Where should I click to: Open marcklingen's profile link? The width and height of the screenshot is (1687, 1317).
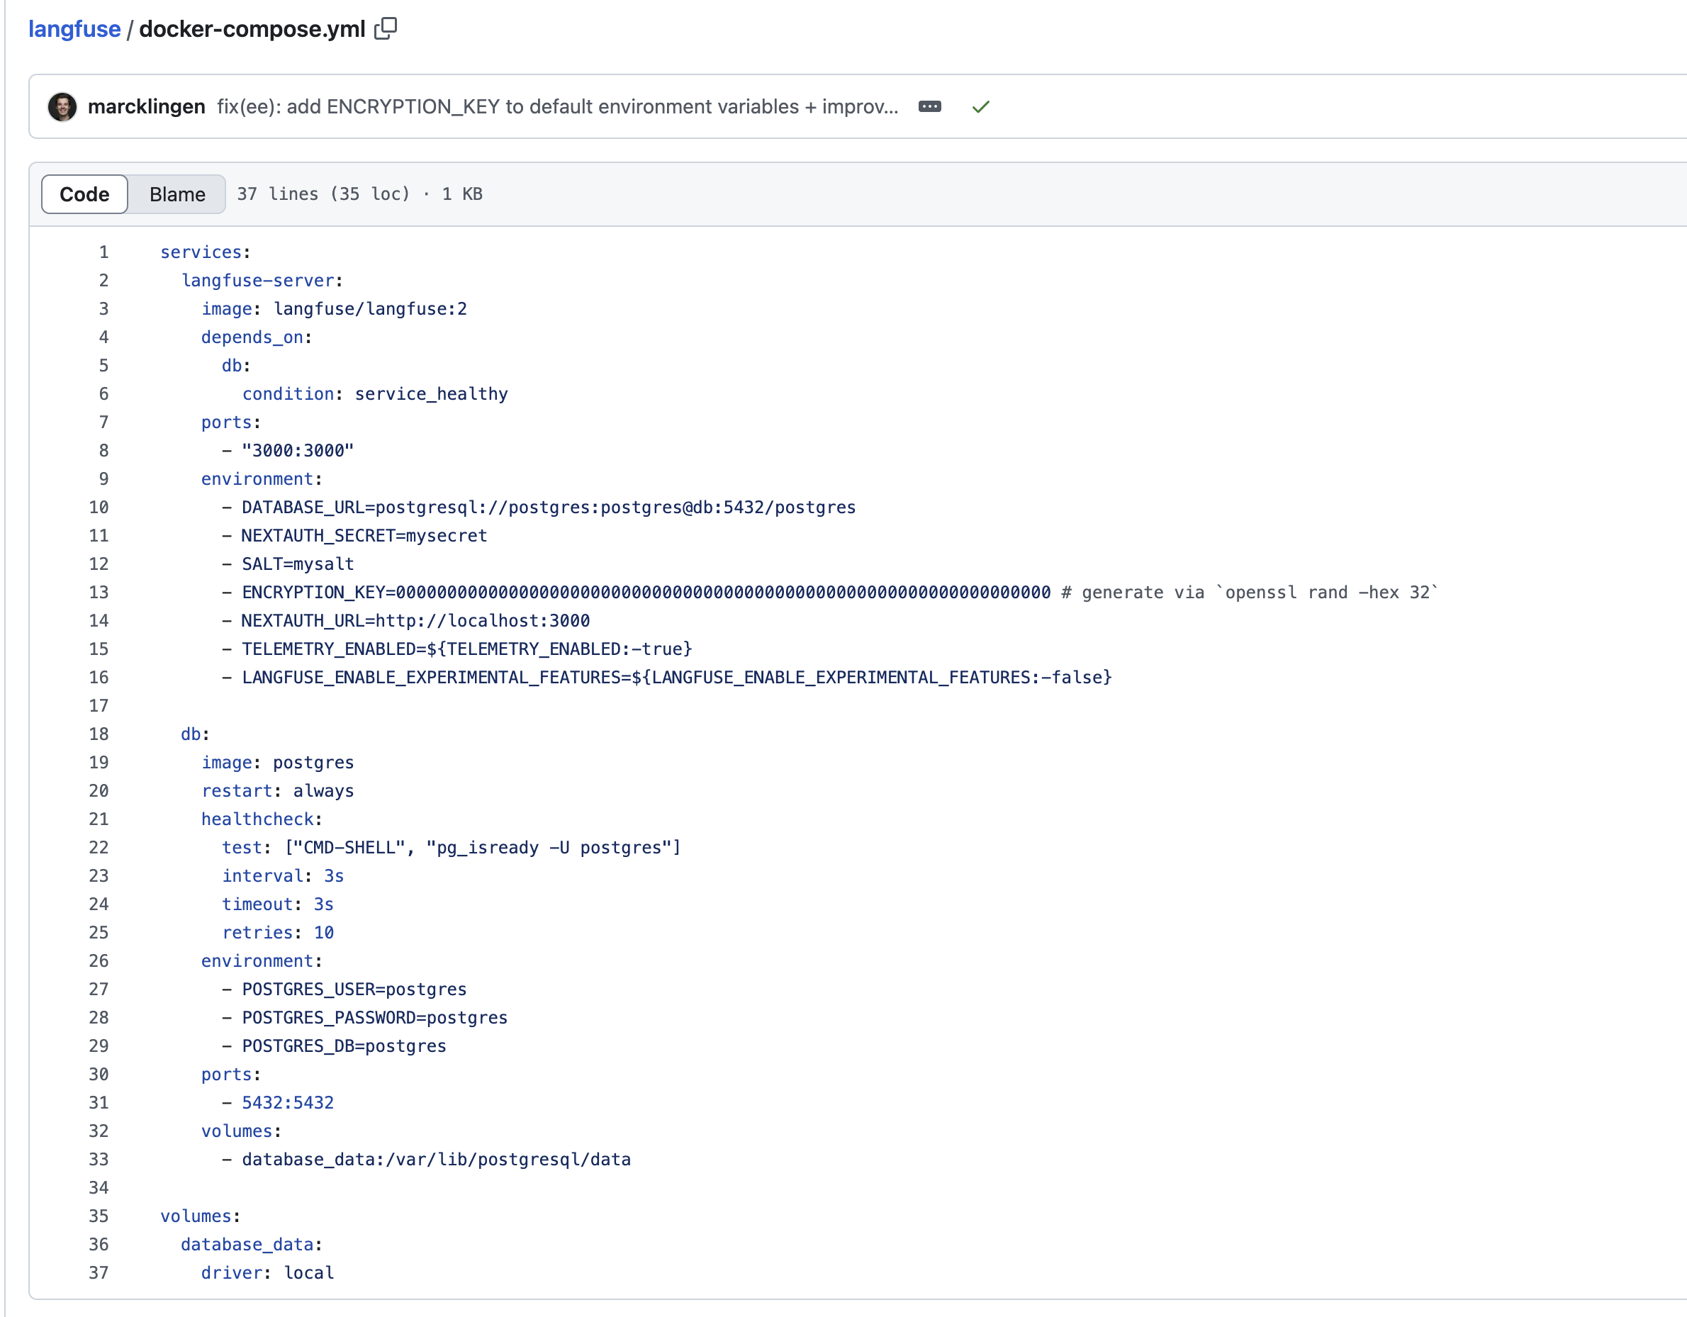tap(146, 106)
